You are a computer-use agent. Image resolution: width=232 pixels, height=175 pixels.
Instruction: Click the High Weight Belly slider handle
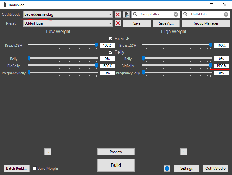pyautogui.click(x=143, y=59)
